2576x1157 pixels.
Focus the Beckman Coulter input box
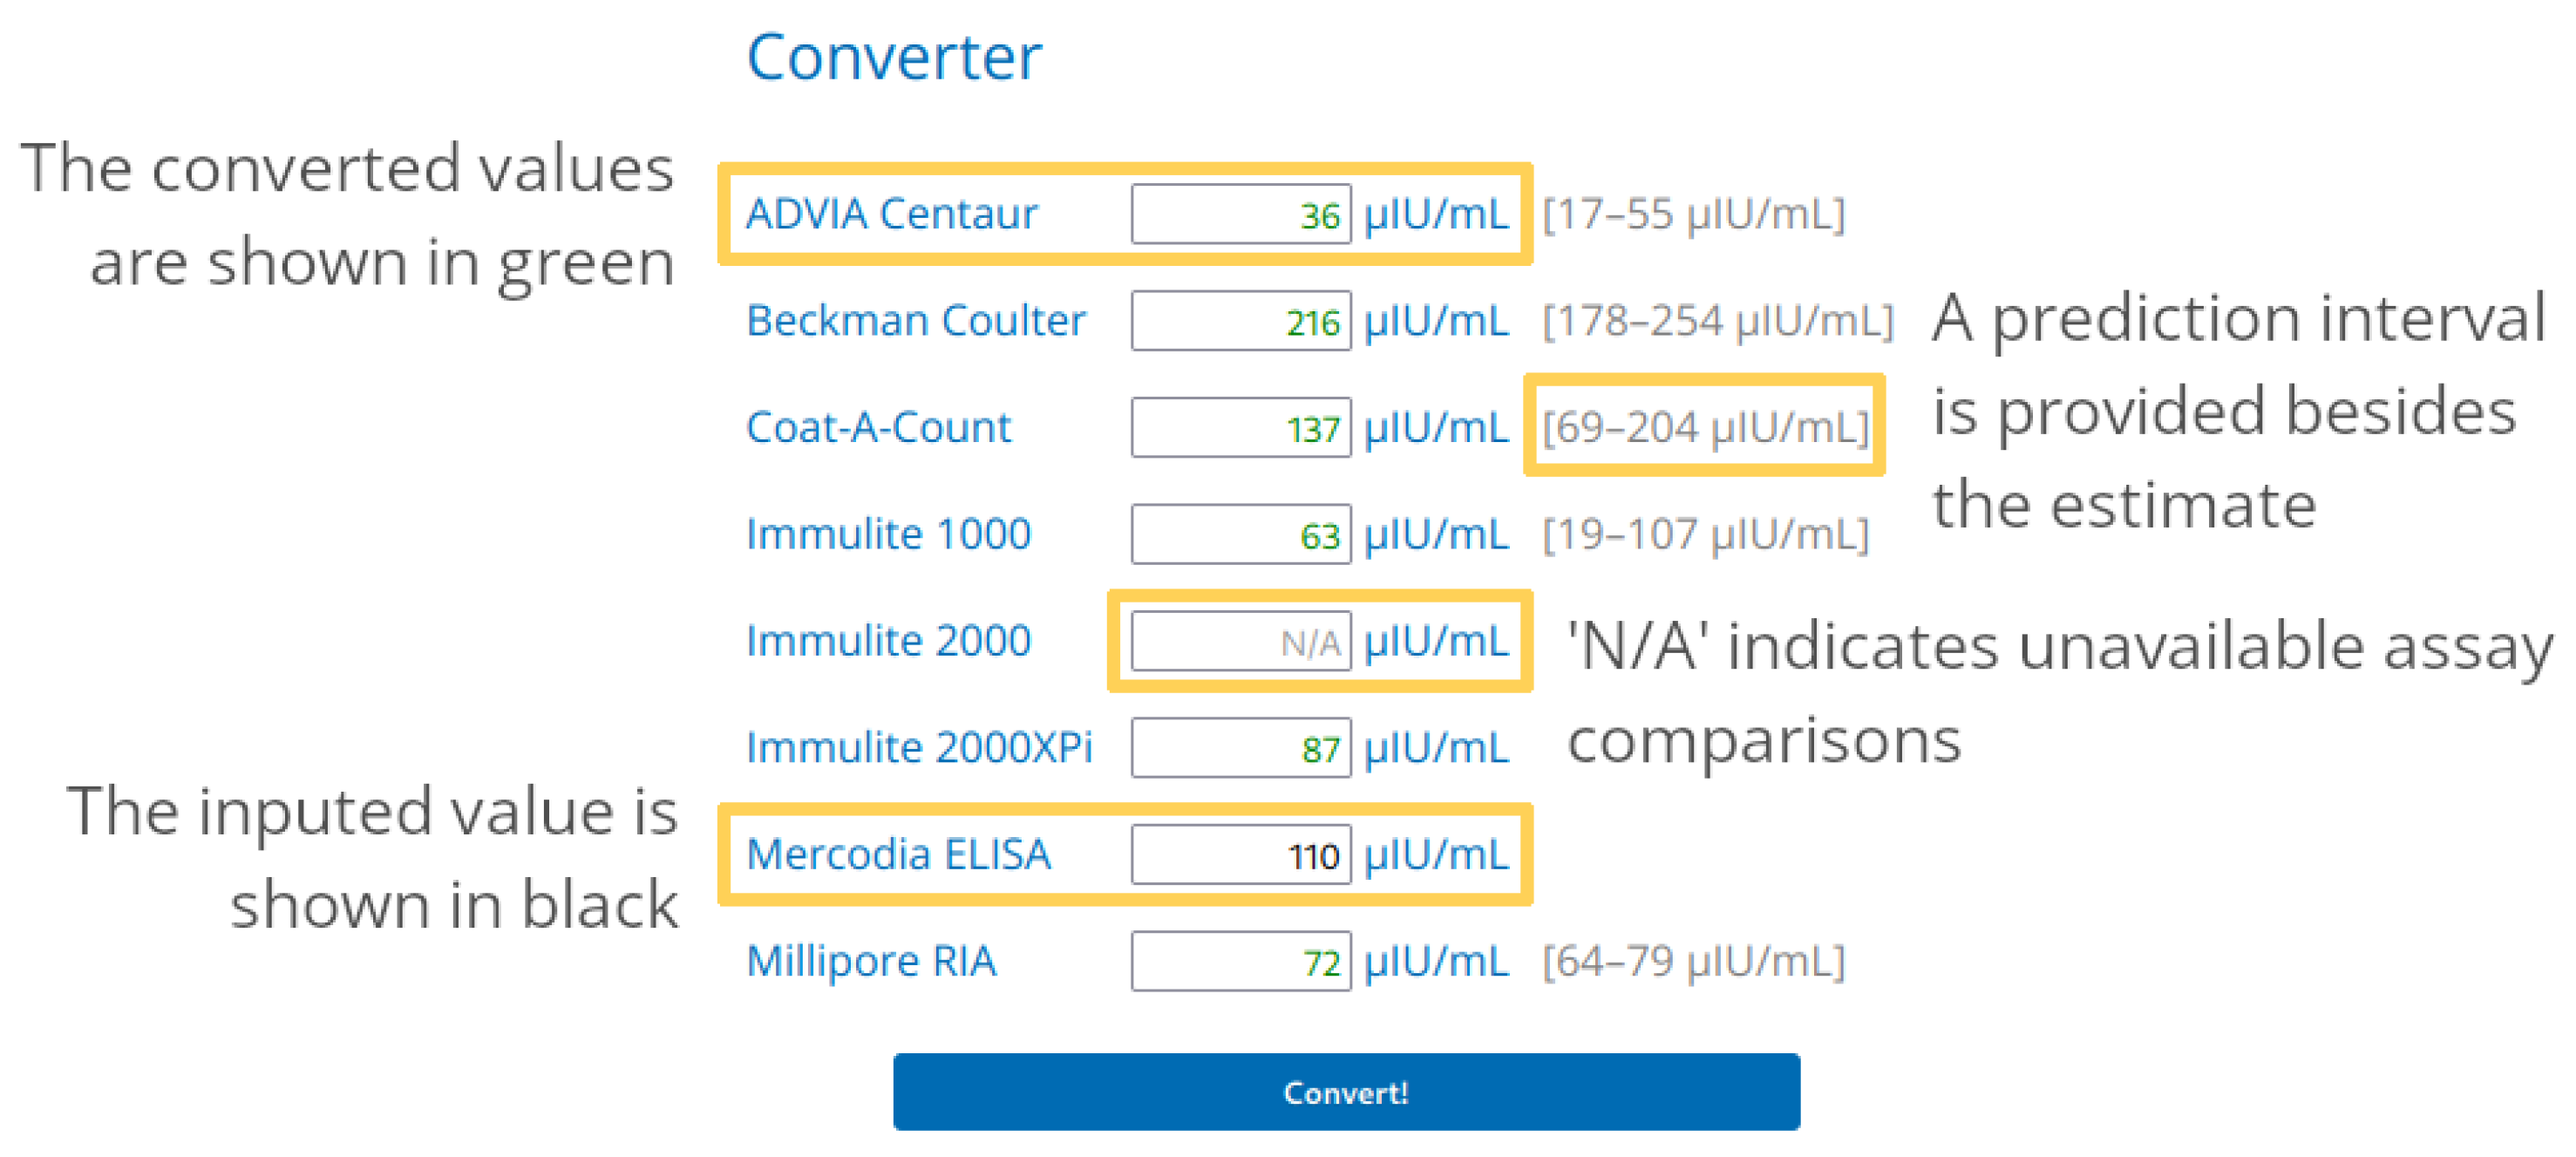(1240, 321)
